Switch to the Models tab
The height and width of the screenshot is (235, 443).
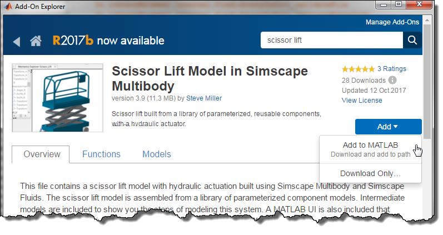click(156, 154)
